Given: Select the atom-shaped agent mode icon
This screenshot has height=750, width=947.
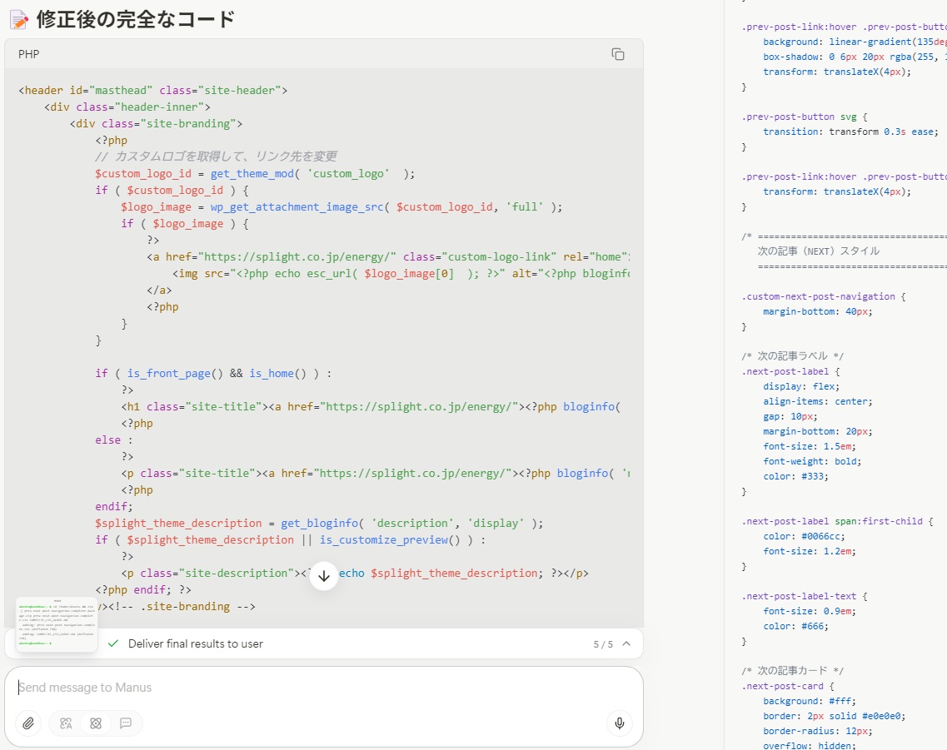Looking at the screenshot, I should pyautogui.click(x=96, y=723).
